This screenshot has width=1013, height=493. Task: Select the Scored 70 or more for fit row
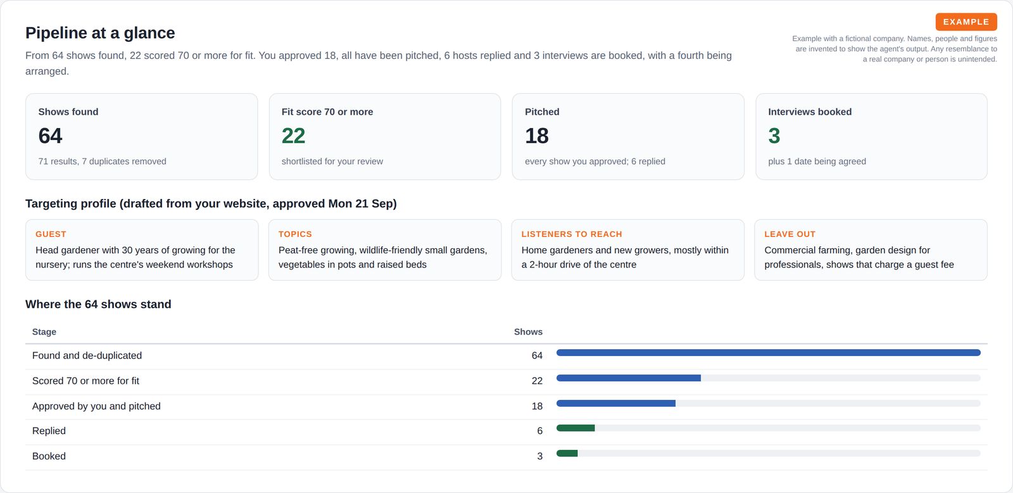pyautogui.click(x=507, y=381)
